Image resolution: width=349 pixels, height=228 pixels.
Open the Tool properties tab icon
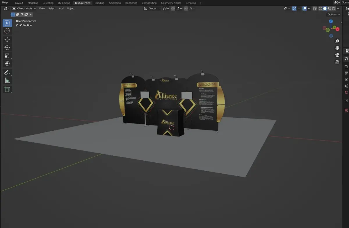[x=346, y=59]
